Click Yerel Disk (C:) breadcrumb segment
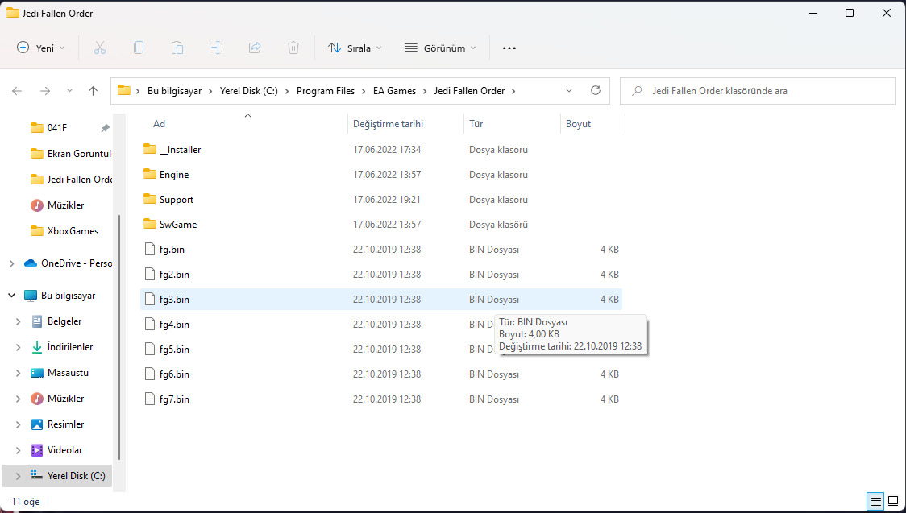Viewport: 906px width, 513px height. 249,90
